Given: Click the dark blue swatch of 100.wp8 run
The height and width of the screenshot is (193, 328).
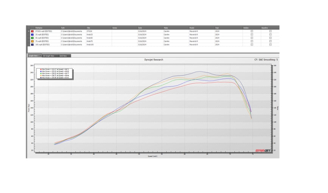Looking at the screenshot, I should pyautogui.click(x=33, y=45).
